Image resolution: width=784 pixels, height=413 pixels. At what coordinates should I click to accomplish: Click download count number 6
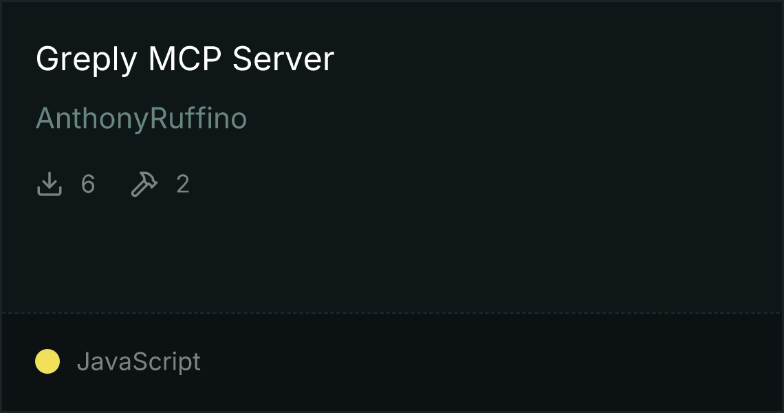pos(88,184)
